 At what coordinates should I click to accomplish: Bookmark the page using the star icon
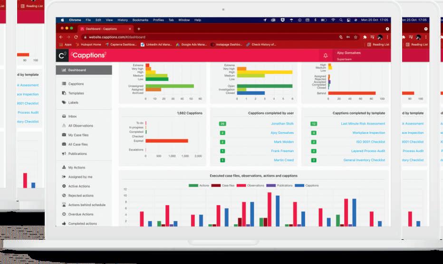356,37
